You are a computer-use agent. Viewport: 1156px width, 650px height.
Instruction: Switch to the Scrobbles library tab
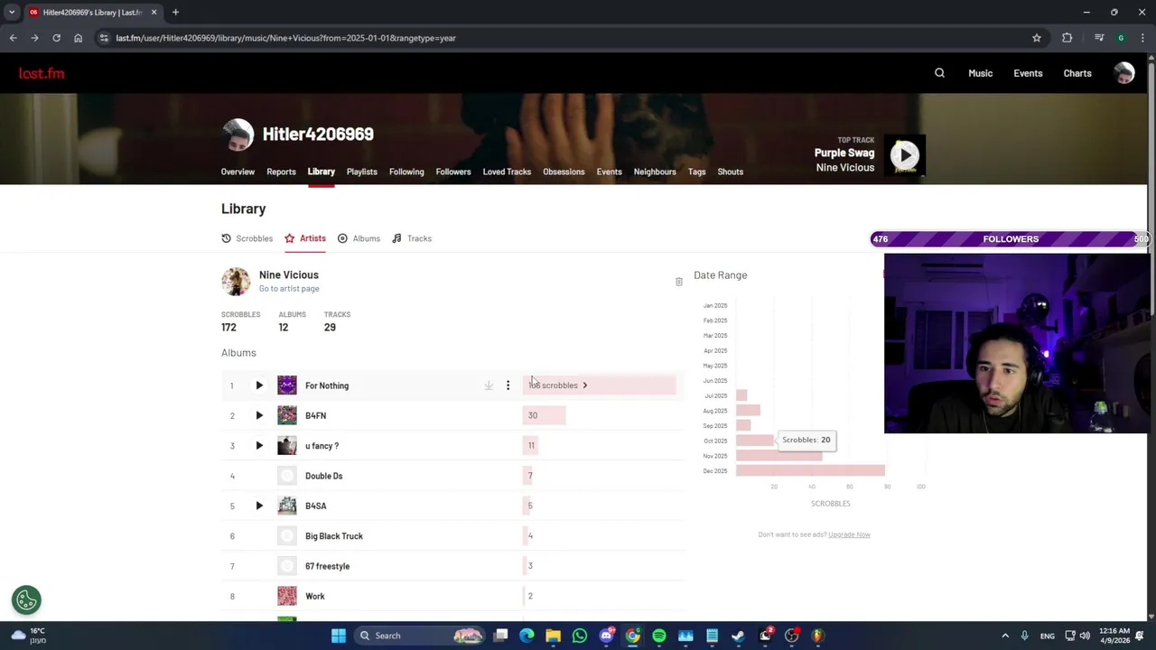[247, 238]
